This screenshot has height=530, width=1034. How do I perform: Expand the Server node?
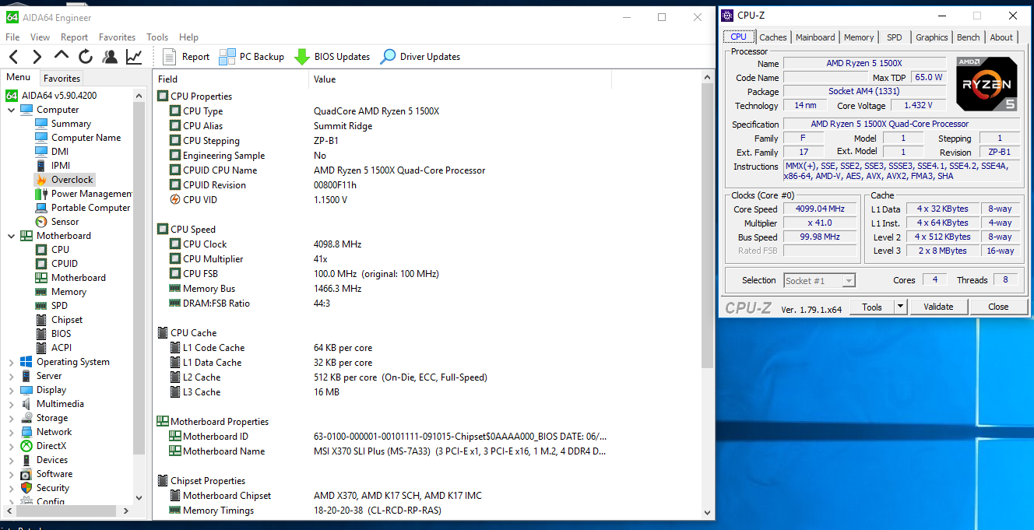[x=11, y=376]
